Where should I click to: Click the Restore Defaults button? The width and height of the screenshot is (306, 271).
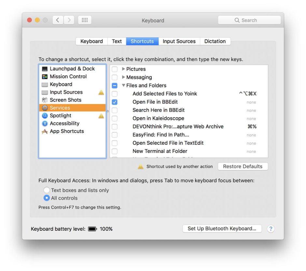243,166
